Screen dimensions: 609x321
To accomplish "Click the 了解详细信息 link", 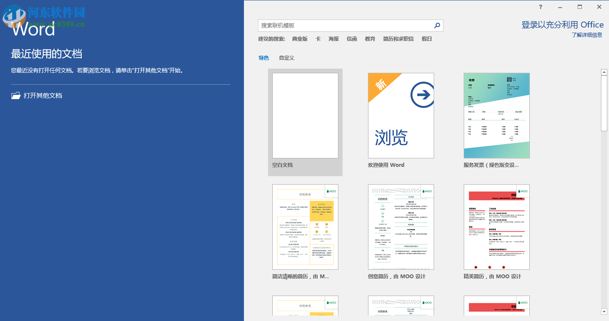I will click(x=587, y=35).
